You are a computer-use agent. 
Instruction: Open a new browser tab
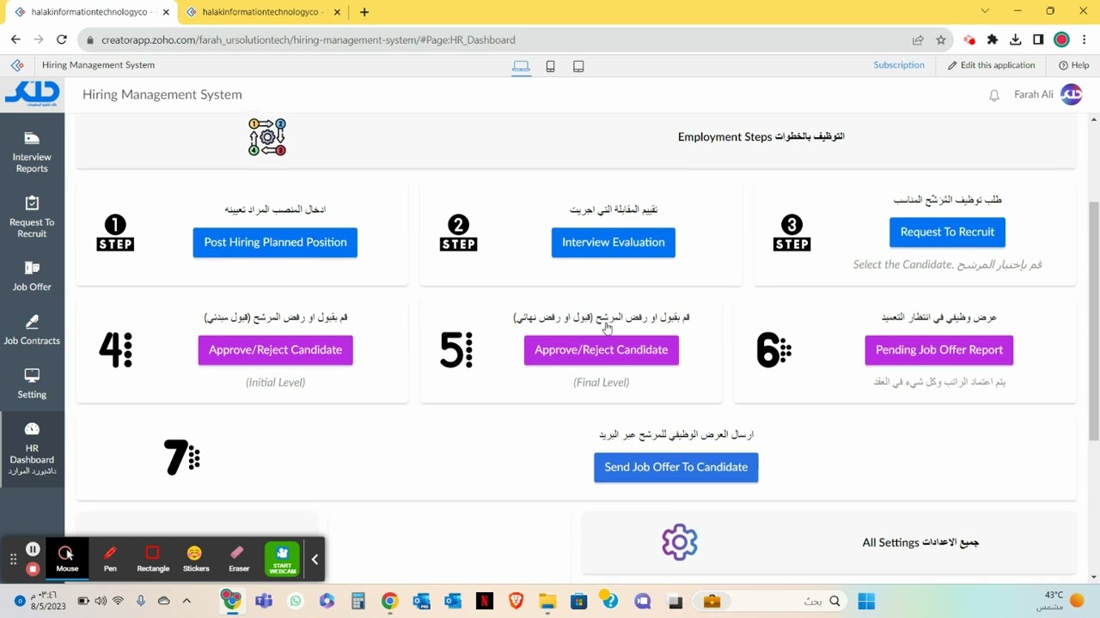(364, 12)
